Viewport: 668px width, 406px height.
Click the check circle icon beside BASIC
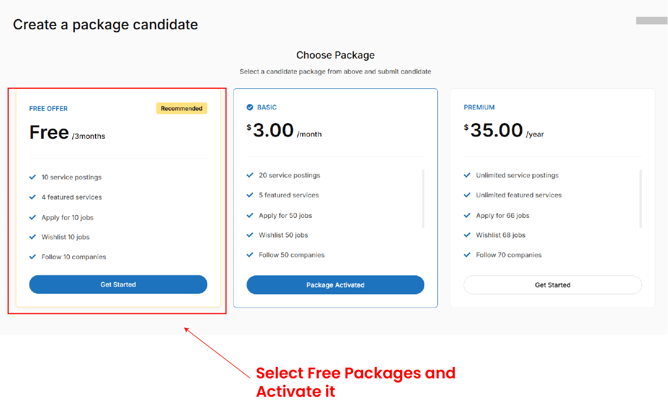250,107
